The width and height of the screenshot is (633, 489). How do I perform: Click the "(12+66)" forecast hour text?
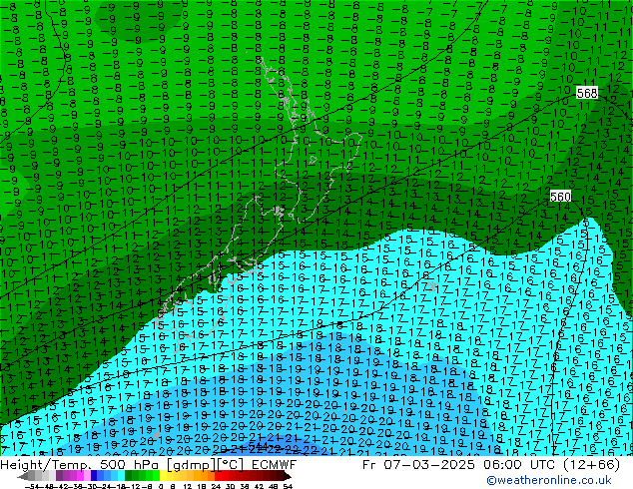[592, 465]
